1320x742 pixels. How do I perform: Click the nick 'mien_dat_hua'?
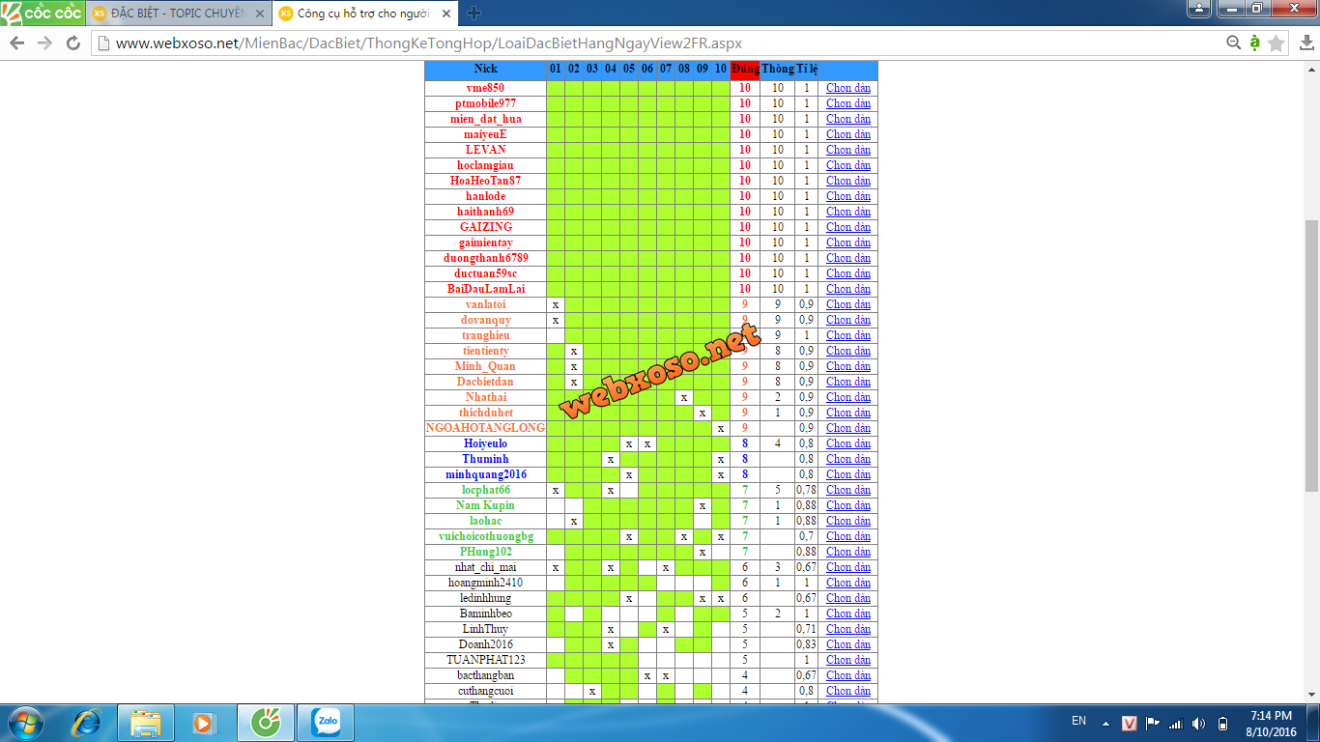pyautogui.click(x=485, y=119)
